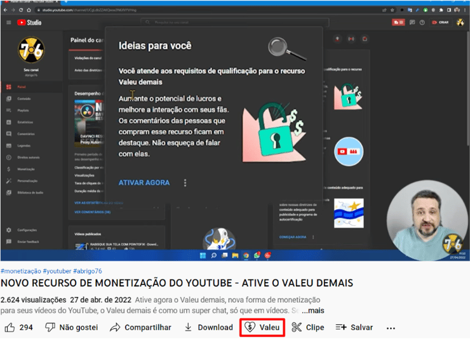Click the 2.624 visualizações text
Screen dimensions: 470x341
pos(33,300)
